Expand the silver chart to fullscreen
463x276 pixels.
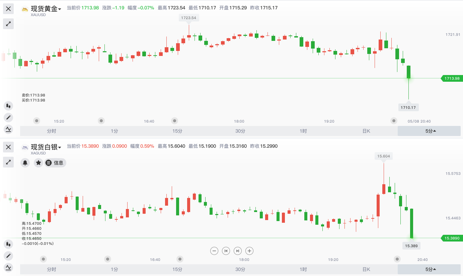[x=8, y=162]
